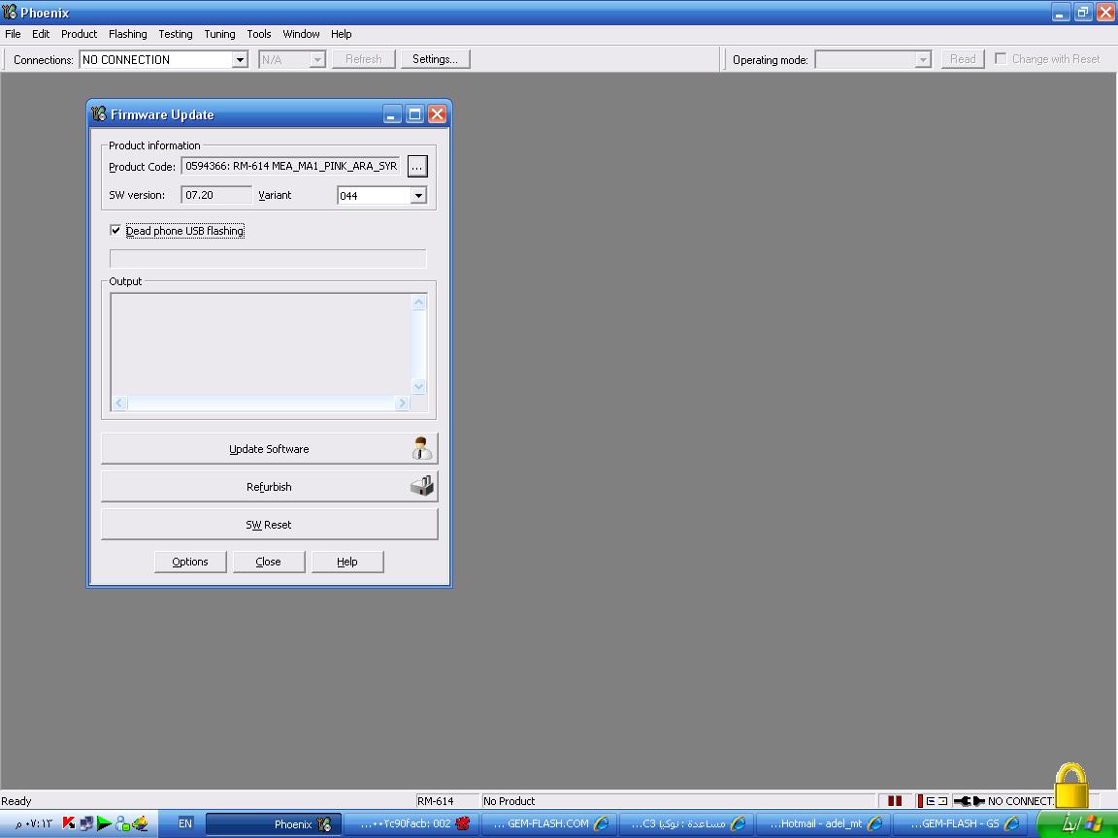The height and width of the screenshot is (838, 1118).
Task: Open the 2c90facb: 002 taskbar window
Action: pos(411,823)
